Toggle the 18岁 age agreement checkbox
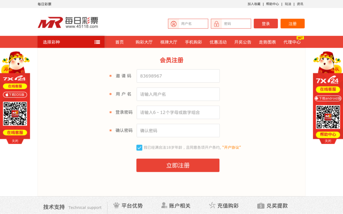Screen dimensions: 343x214 pyautogui.click(x=139, y=147)
